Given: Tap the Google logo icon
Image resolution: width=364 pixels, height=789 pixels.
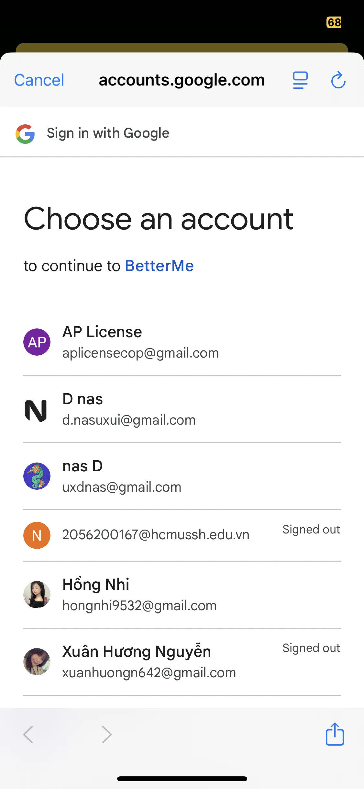Looking at the screenshot, I should 25,134.
